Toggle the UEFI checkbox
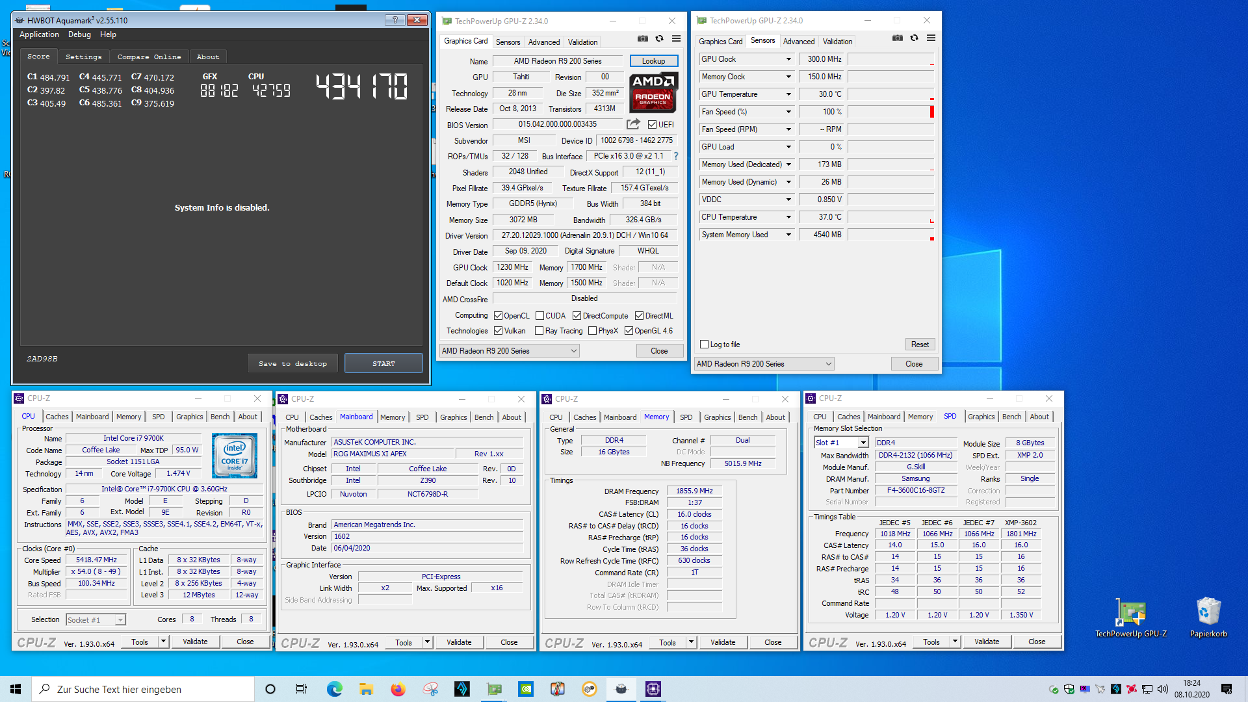The width and height of the screenshot is (1248, 702). 652,124
